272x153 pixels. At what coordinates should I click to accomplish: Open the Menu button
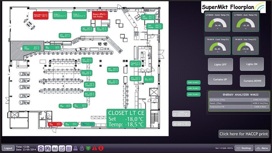point(262,148)
